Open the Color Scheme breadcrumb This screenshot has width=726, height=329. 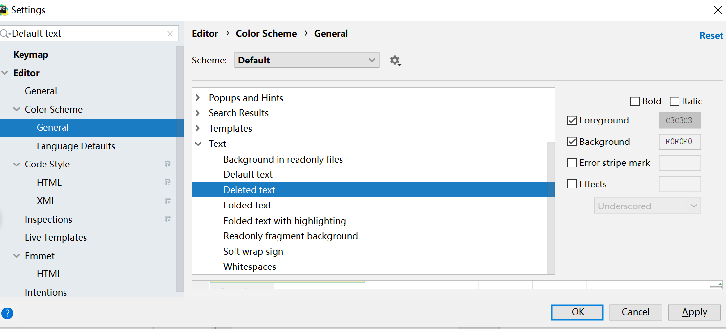[266, 33]
